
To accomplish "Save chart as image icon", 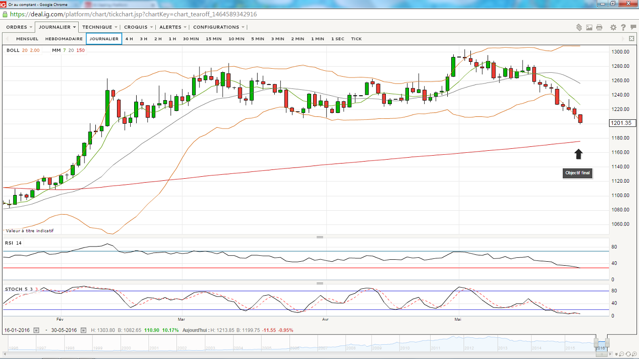I will tap(589, 28).
